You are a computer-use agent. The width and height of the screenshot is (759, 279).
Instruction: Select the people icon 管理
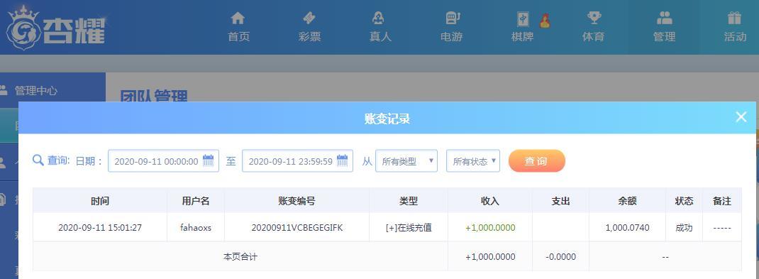coord(664,18)
